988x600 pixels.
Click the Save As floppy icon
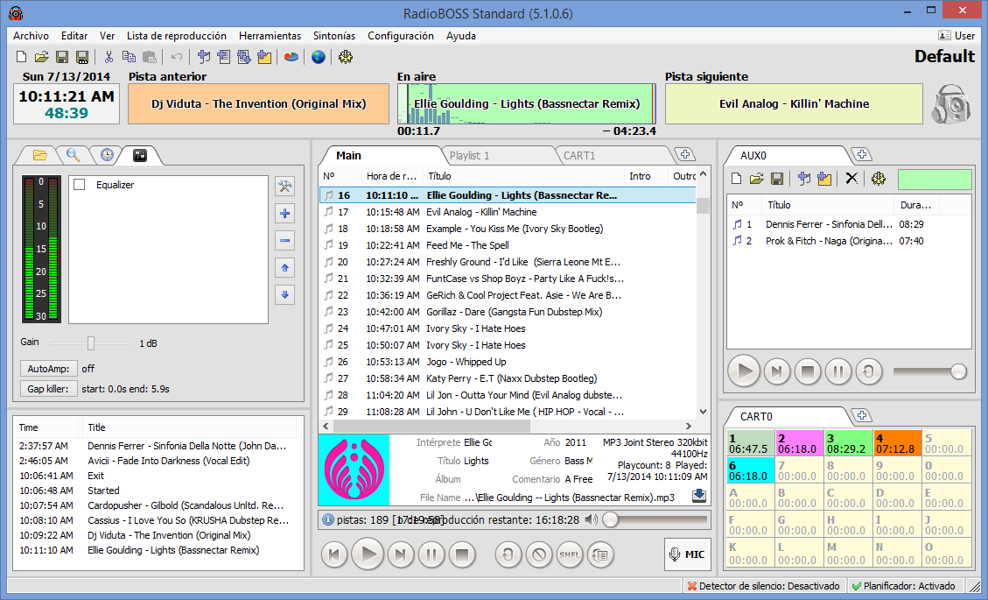(x=82, y=58)
